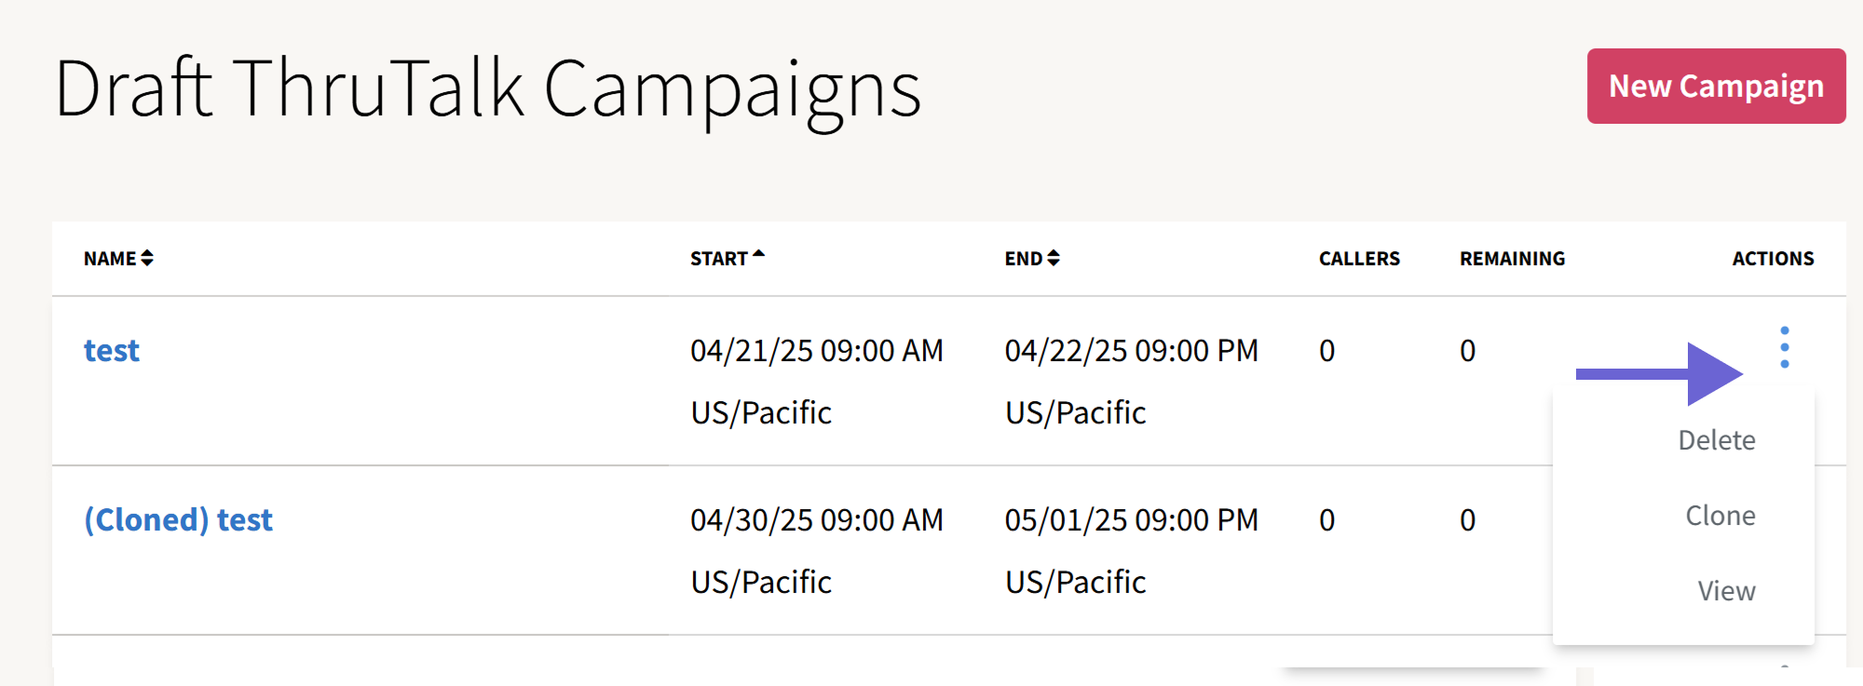Click the REMAINING column header
Image resolution: width=1863 pixels, height=686 pixels.
point(1512,259)
